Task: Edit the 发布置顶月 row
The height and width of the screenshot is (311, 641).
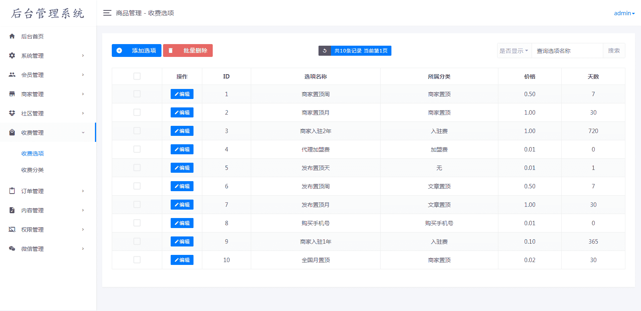Action: [x=182, y=204]
